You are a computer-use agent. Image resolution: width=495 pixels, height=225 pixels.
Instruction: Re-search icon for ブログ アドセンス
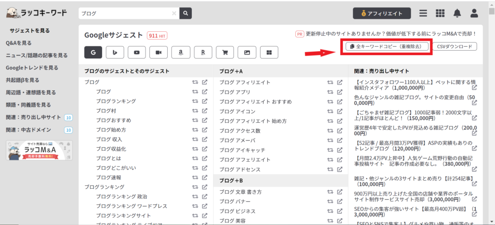[x=330, y=169]
